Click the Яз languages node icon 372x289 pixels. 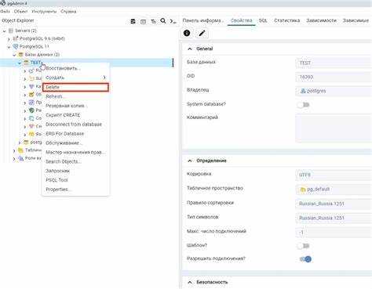(x=31, y=134)
